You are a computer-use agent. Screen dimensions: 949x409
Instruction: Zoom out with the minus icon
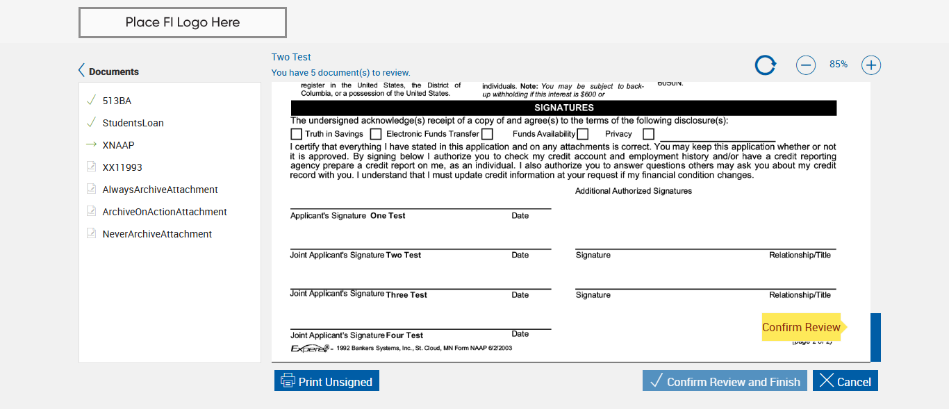point(806,65)
